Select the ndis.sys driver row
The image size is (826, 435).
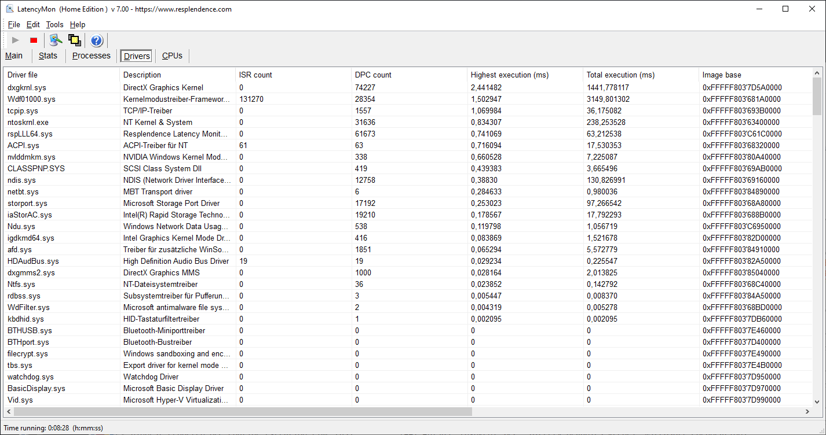pyautogui.click(x=408, y=180)
